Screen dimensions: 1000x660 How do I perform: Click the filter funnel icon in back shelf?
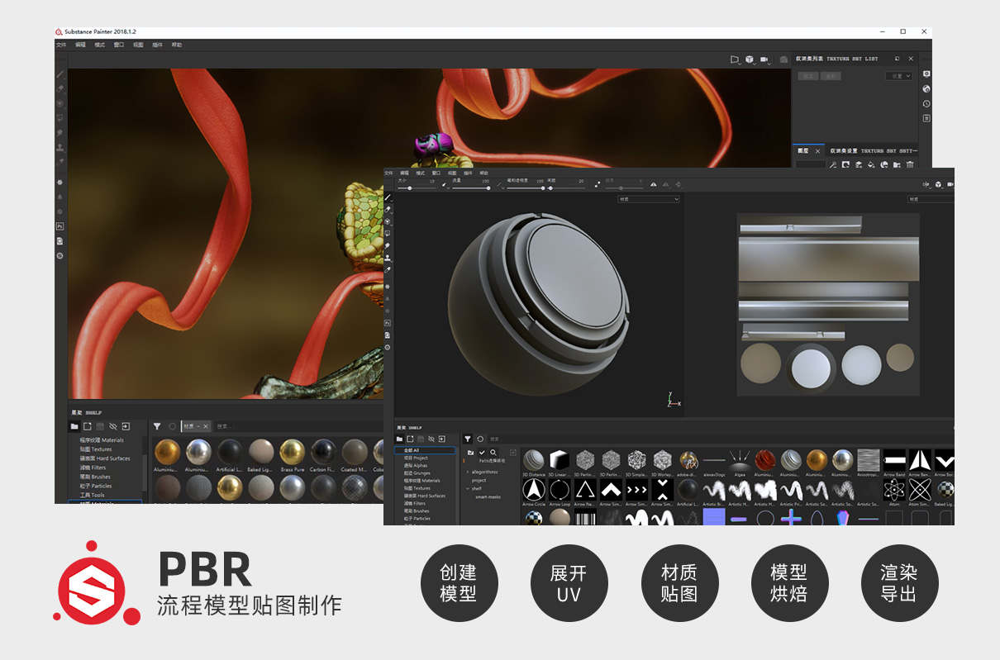157,426
